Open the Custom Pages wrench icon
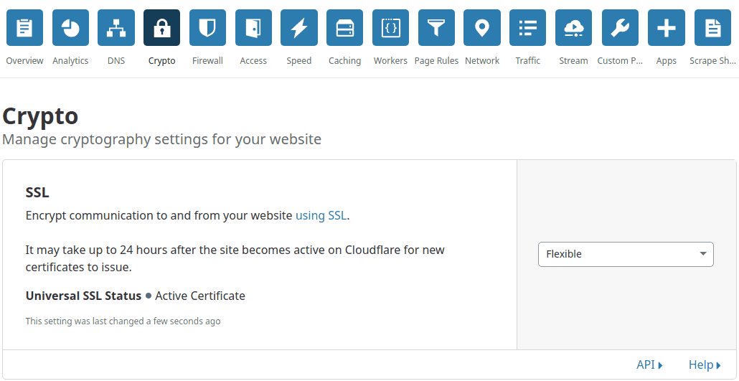This screenshot has width=739, height=381. 620,28
